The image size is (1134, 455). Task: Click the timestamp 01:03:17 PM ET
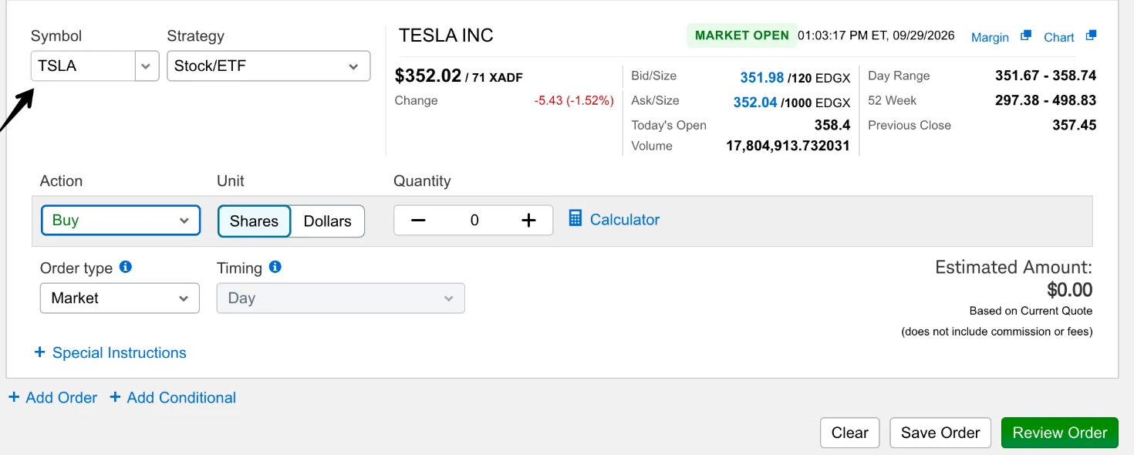pyautogui.click(x=842, y=35)
